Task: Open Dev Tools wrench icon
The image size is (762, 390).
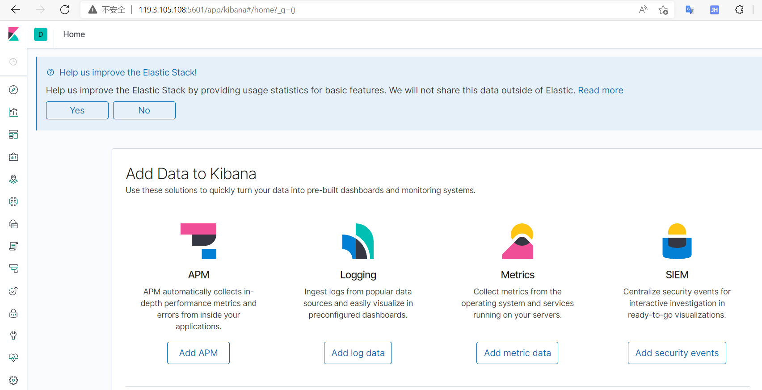Action: click(x=13, y=335)
